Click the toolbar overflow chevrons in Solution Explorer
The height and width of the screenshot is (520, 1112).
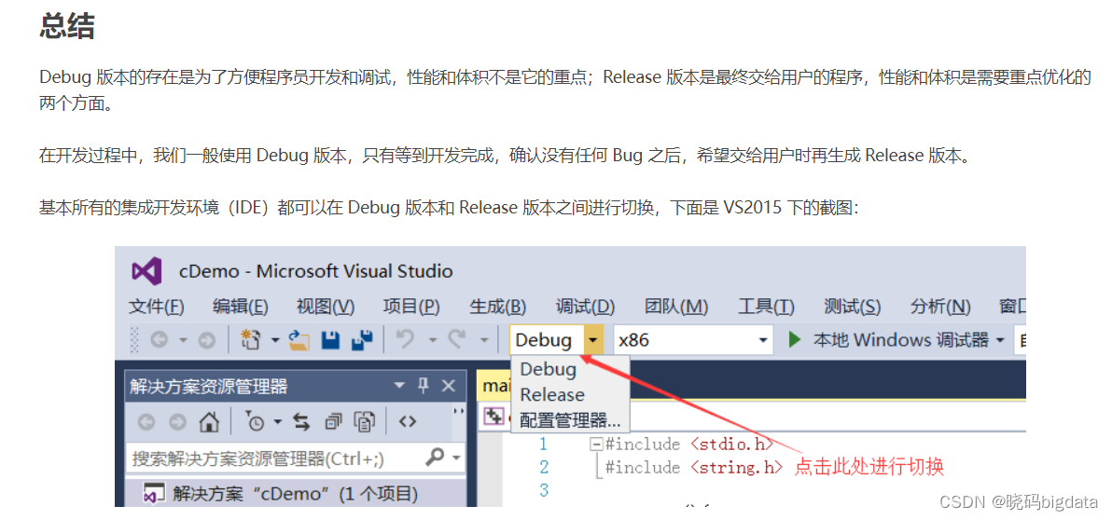point(458,411)
